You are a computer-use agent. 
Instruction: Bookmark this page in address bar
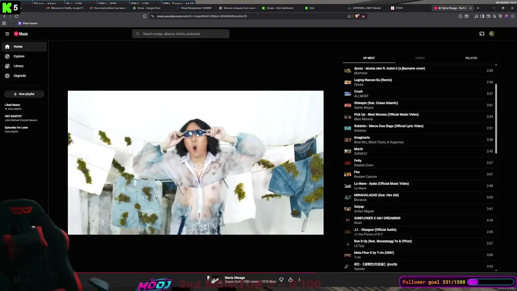point(145,16)
